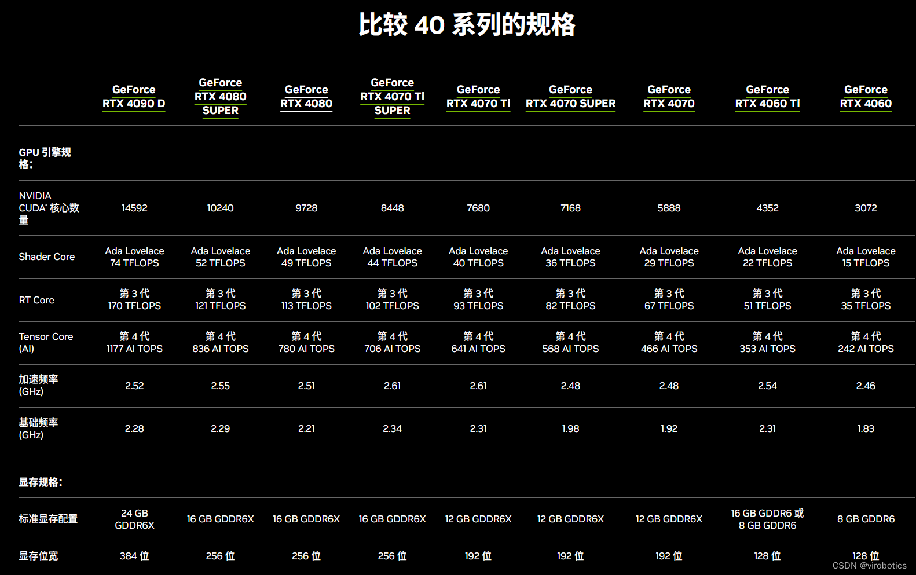
Task: Click CUDA core count 5888
Action: coord(669,208)
